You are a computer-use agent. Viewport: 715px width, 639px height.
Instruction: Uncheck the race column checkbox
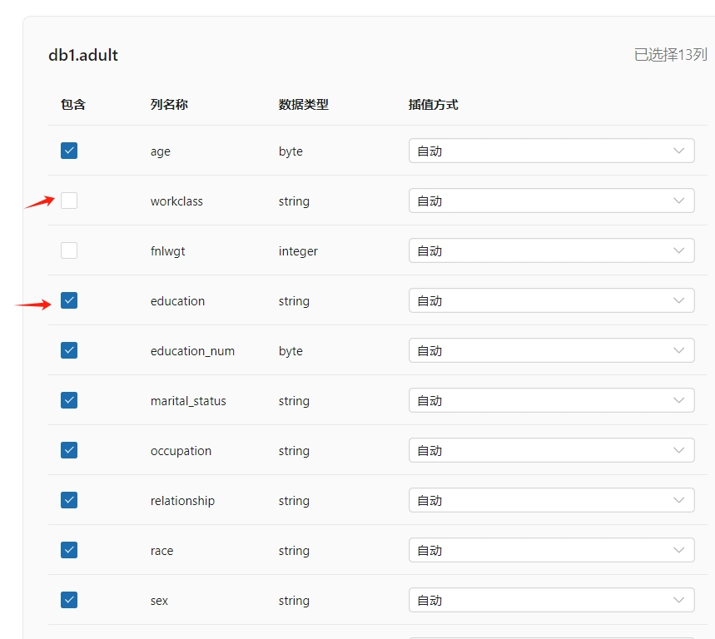(x=69, y=550)
